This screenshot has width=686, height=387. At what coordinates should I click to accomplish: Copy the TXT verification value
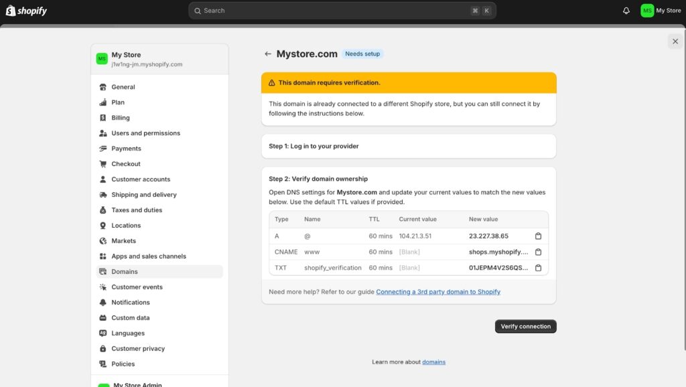[x=538, y=268]
